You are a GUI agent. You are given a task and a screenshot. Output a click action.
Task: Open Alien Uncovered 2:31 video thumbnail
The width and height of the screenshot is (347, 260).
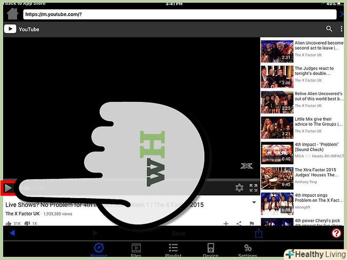(x=277, y=51)
